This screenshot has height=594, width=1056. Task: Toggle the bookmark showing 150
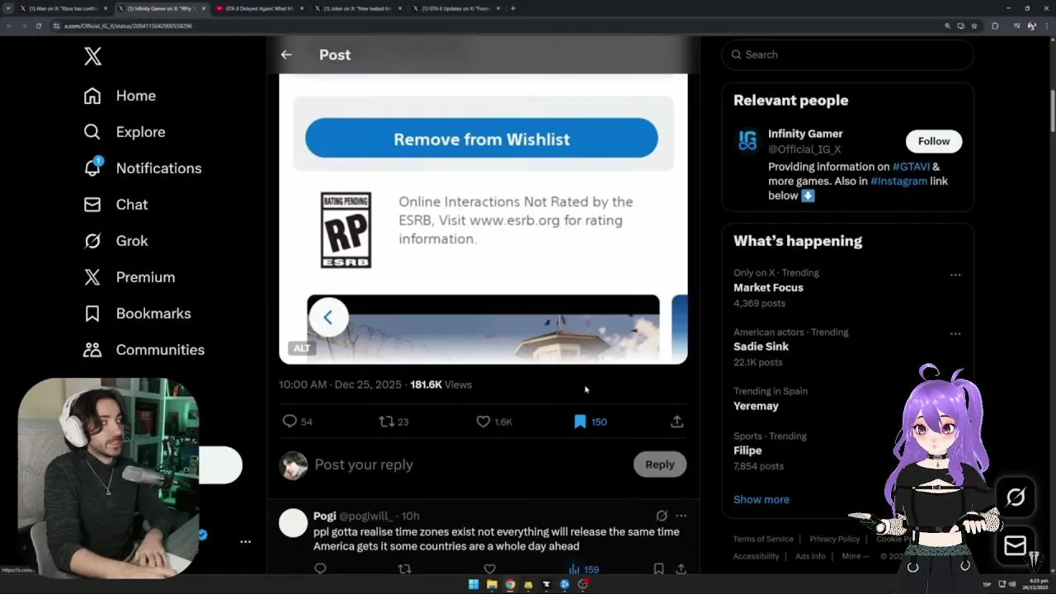coord(580,422)
